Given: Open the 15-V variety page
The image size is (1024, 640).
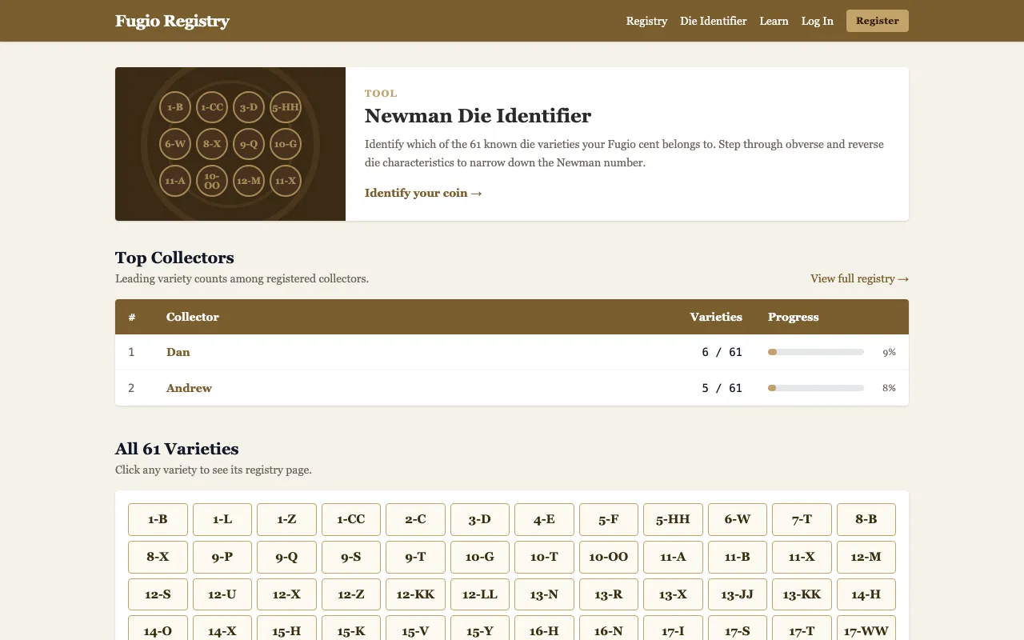Looking at the screenshot, I should [415, 629].
